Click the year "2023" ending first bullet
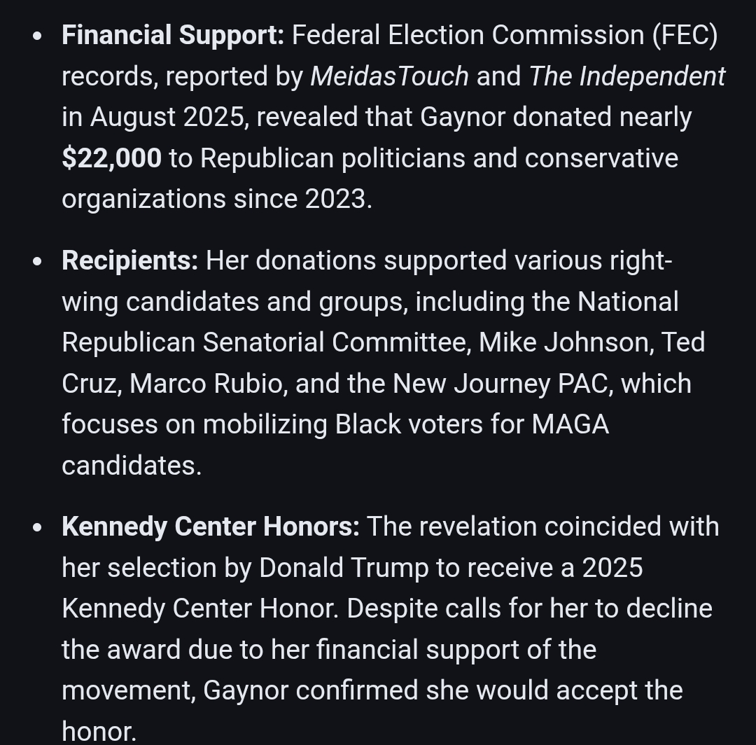Viewport: 756px width, 745px height. click(x=335, y=199)
